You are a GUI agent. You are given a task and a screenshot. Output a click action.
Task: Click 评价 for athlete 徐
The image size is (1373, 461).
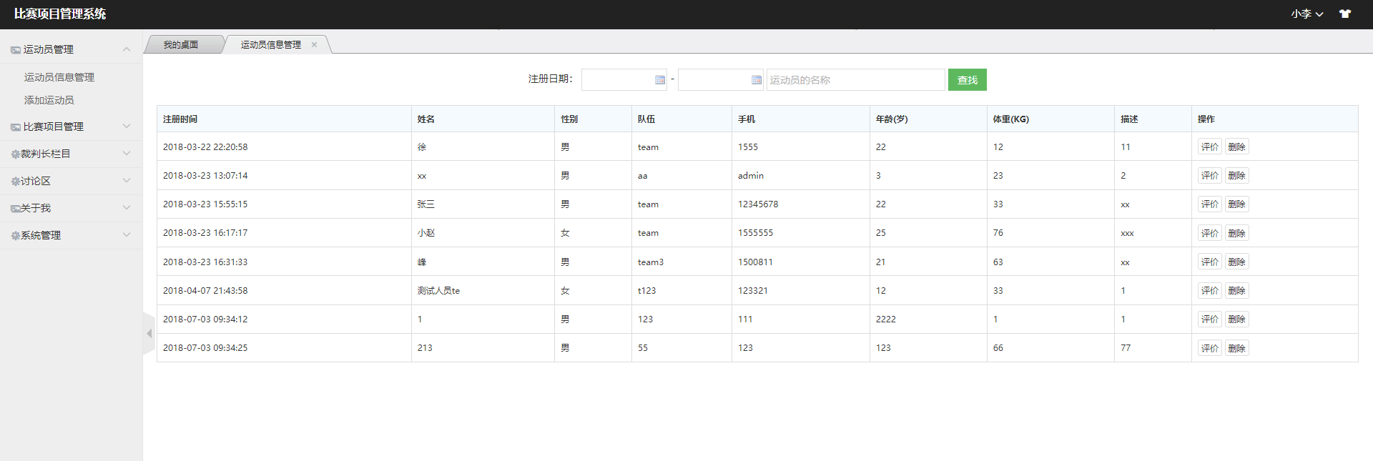click(1210, 147)
